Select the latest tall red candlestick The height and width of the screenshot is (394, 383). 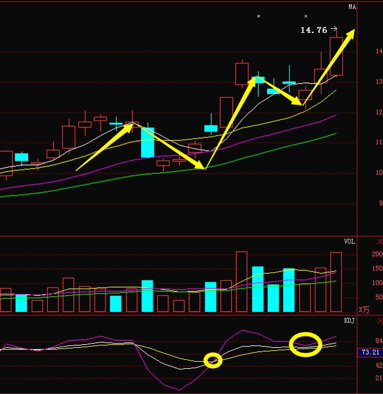[336, 56]
